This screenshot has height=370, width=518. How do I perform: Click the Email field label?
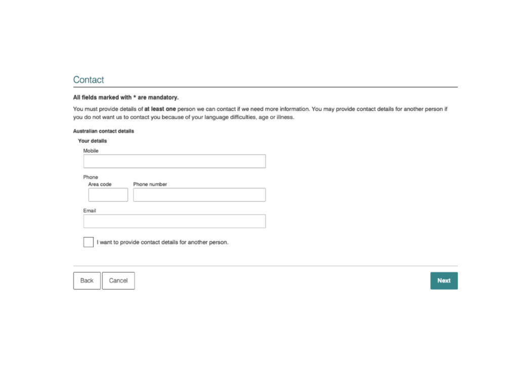point(90,211)
